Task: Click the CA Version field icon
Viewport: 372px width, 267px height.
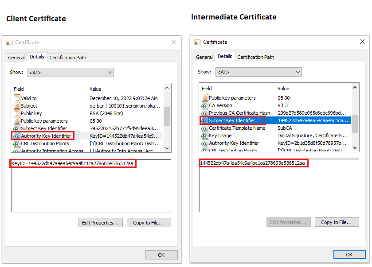Action: coord(205,105)
